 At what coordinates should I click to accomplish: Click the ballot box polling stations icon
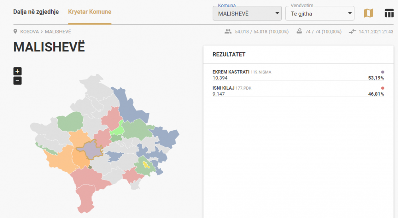pos(299,31)
